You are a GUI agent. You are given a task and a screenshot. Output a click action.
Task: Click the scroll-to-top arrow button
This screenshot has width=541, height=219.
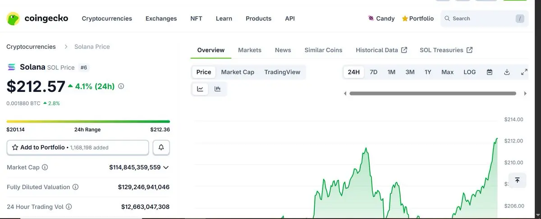coord(517,180)
